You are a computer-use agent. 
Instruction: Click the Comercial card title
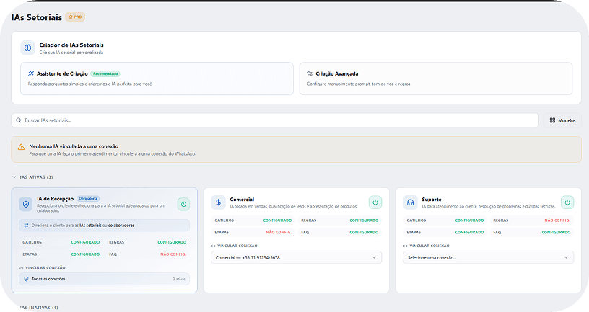coord(242,200)
